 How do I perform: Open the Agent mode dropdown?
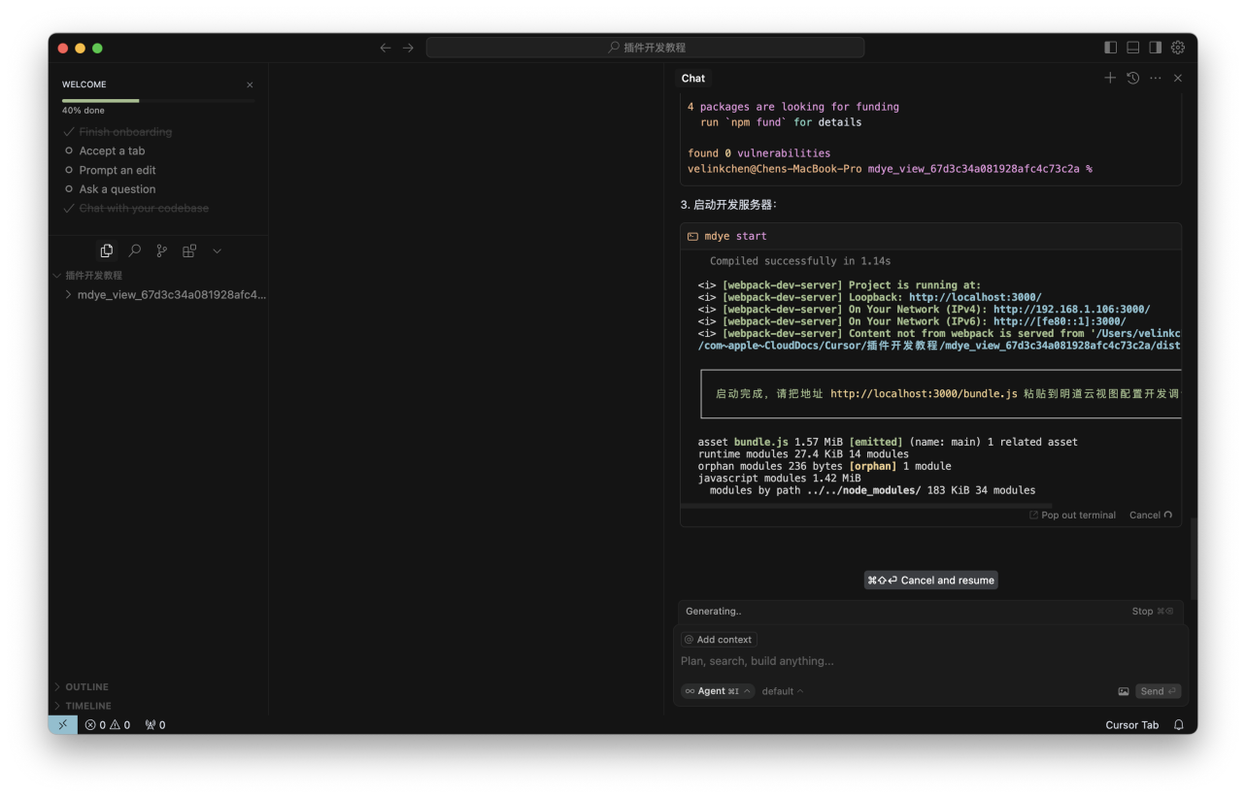pos(718,691)
